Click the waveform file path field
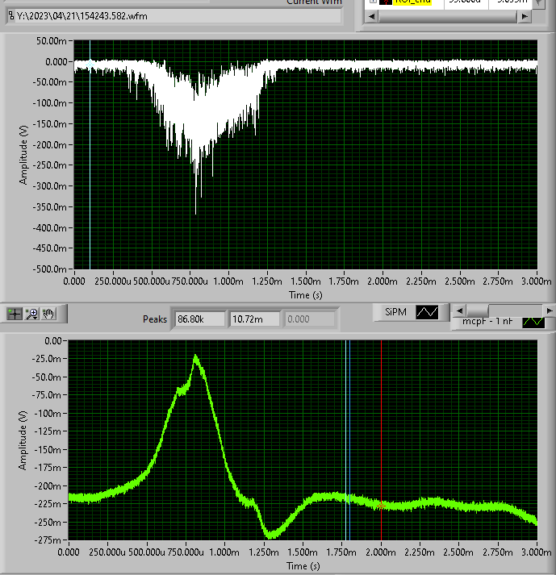 coord(174,16)
